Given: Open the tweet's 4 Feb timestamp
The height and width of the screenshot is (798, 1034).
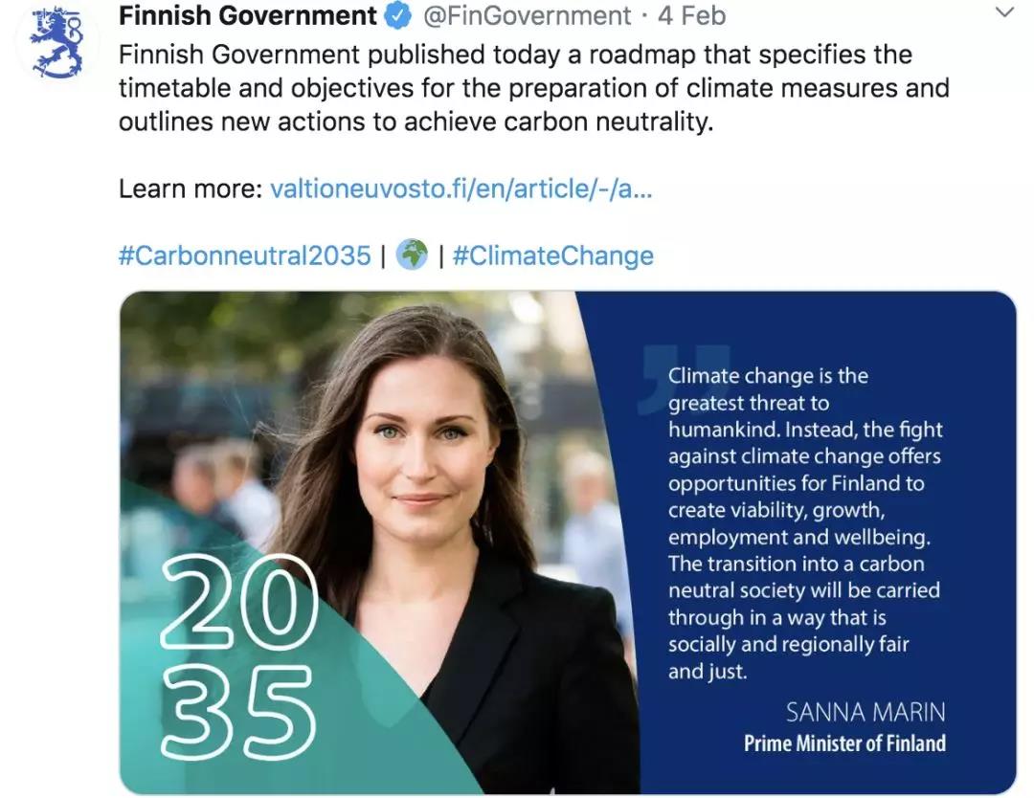Looking at the screenshot, I should pos(692,16).
